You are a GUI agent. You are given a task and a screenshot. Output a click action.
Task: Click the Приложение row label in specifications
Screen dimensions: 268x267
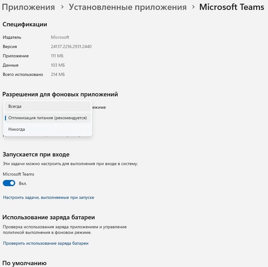[x=16, y=56]
